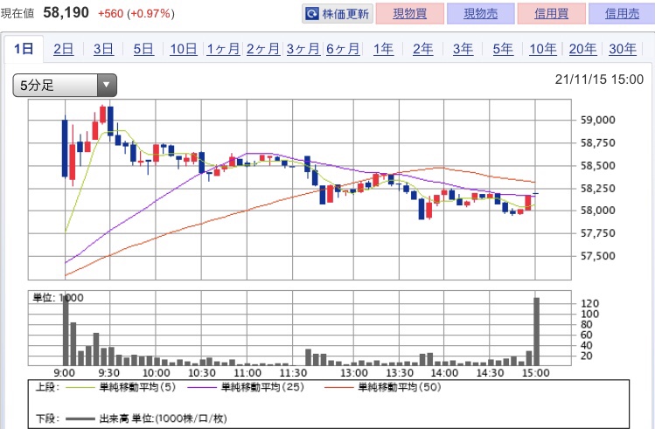Click the refresh icon in 株価更新 button
Screen dimensions: 655x429
click(312, 14)
